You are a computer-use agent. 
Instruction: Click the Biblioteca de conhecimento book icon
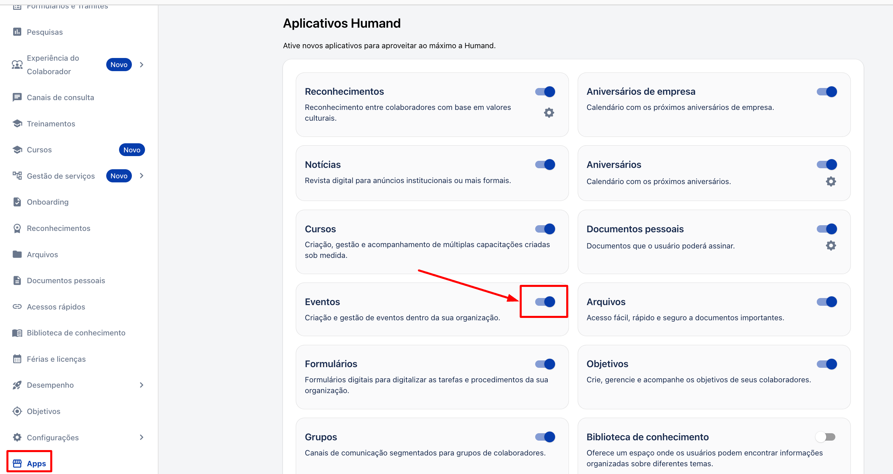pyautogui.click(x=17, y=333)
